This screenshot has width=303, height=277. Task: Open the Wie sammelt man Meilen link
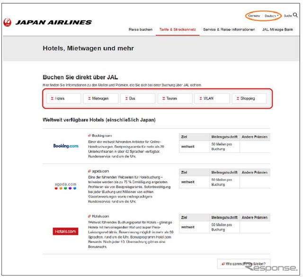click(x=244, y=264)
